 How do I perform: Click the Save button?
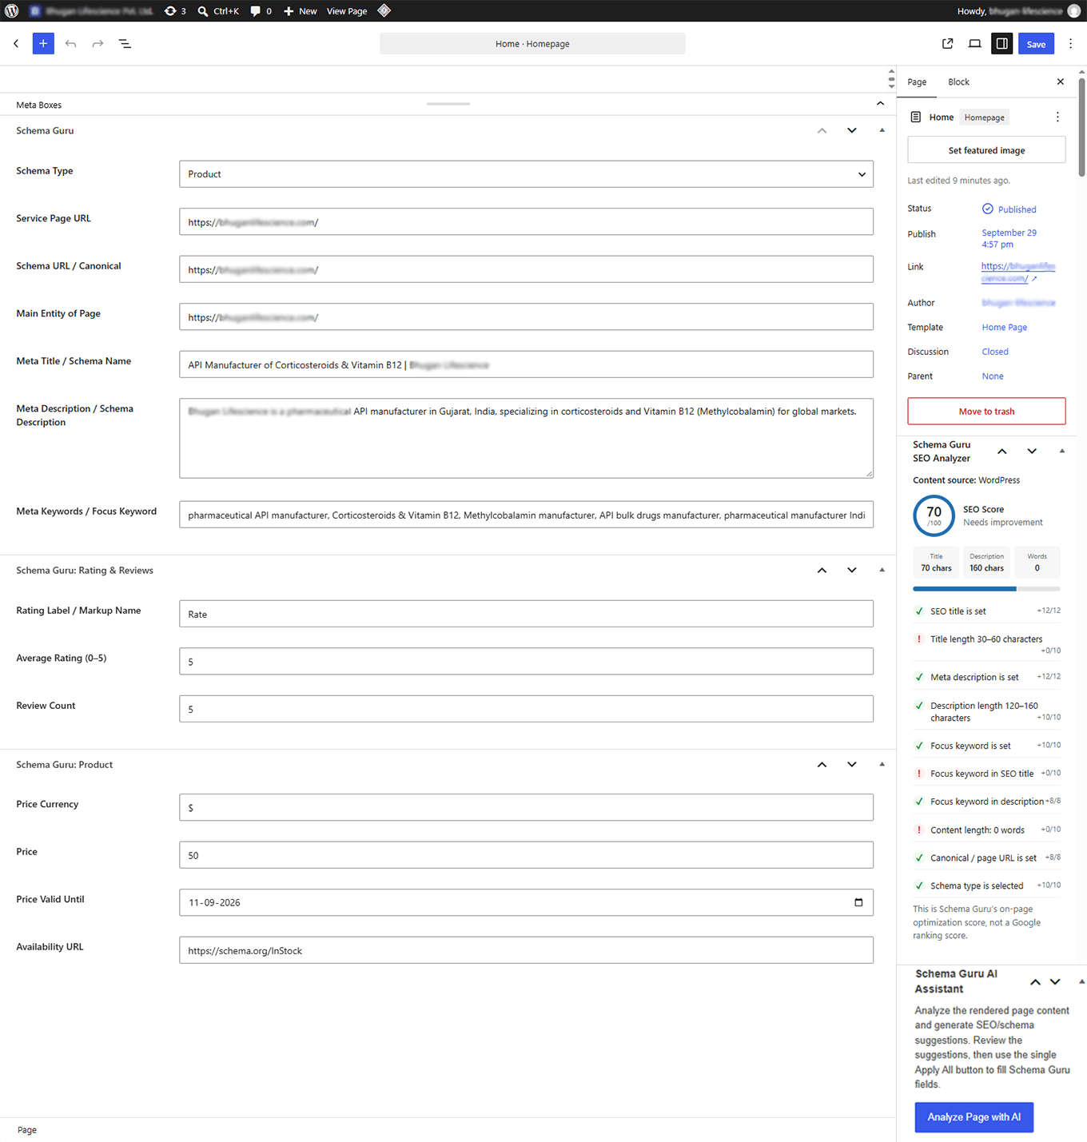(1036, 44)
